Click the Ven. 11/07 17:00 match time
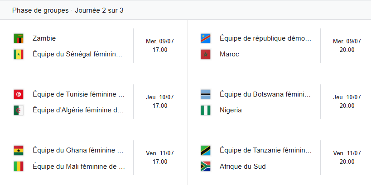371x185 pixels. 160,157
